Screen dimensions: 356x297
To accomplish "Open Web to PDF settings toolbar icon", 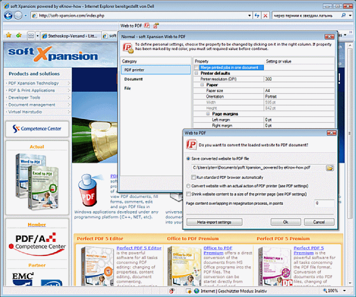I will 156,26.
